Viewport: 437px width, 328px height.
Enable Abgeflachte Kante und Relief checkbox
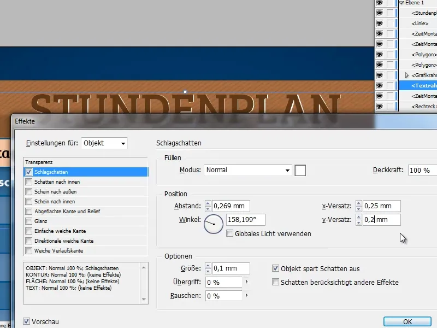click(29, 212)
